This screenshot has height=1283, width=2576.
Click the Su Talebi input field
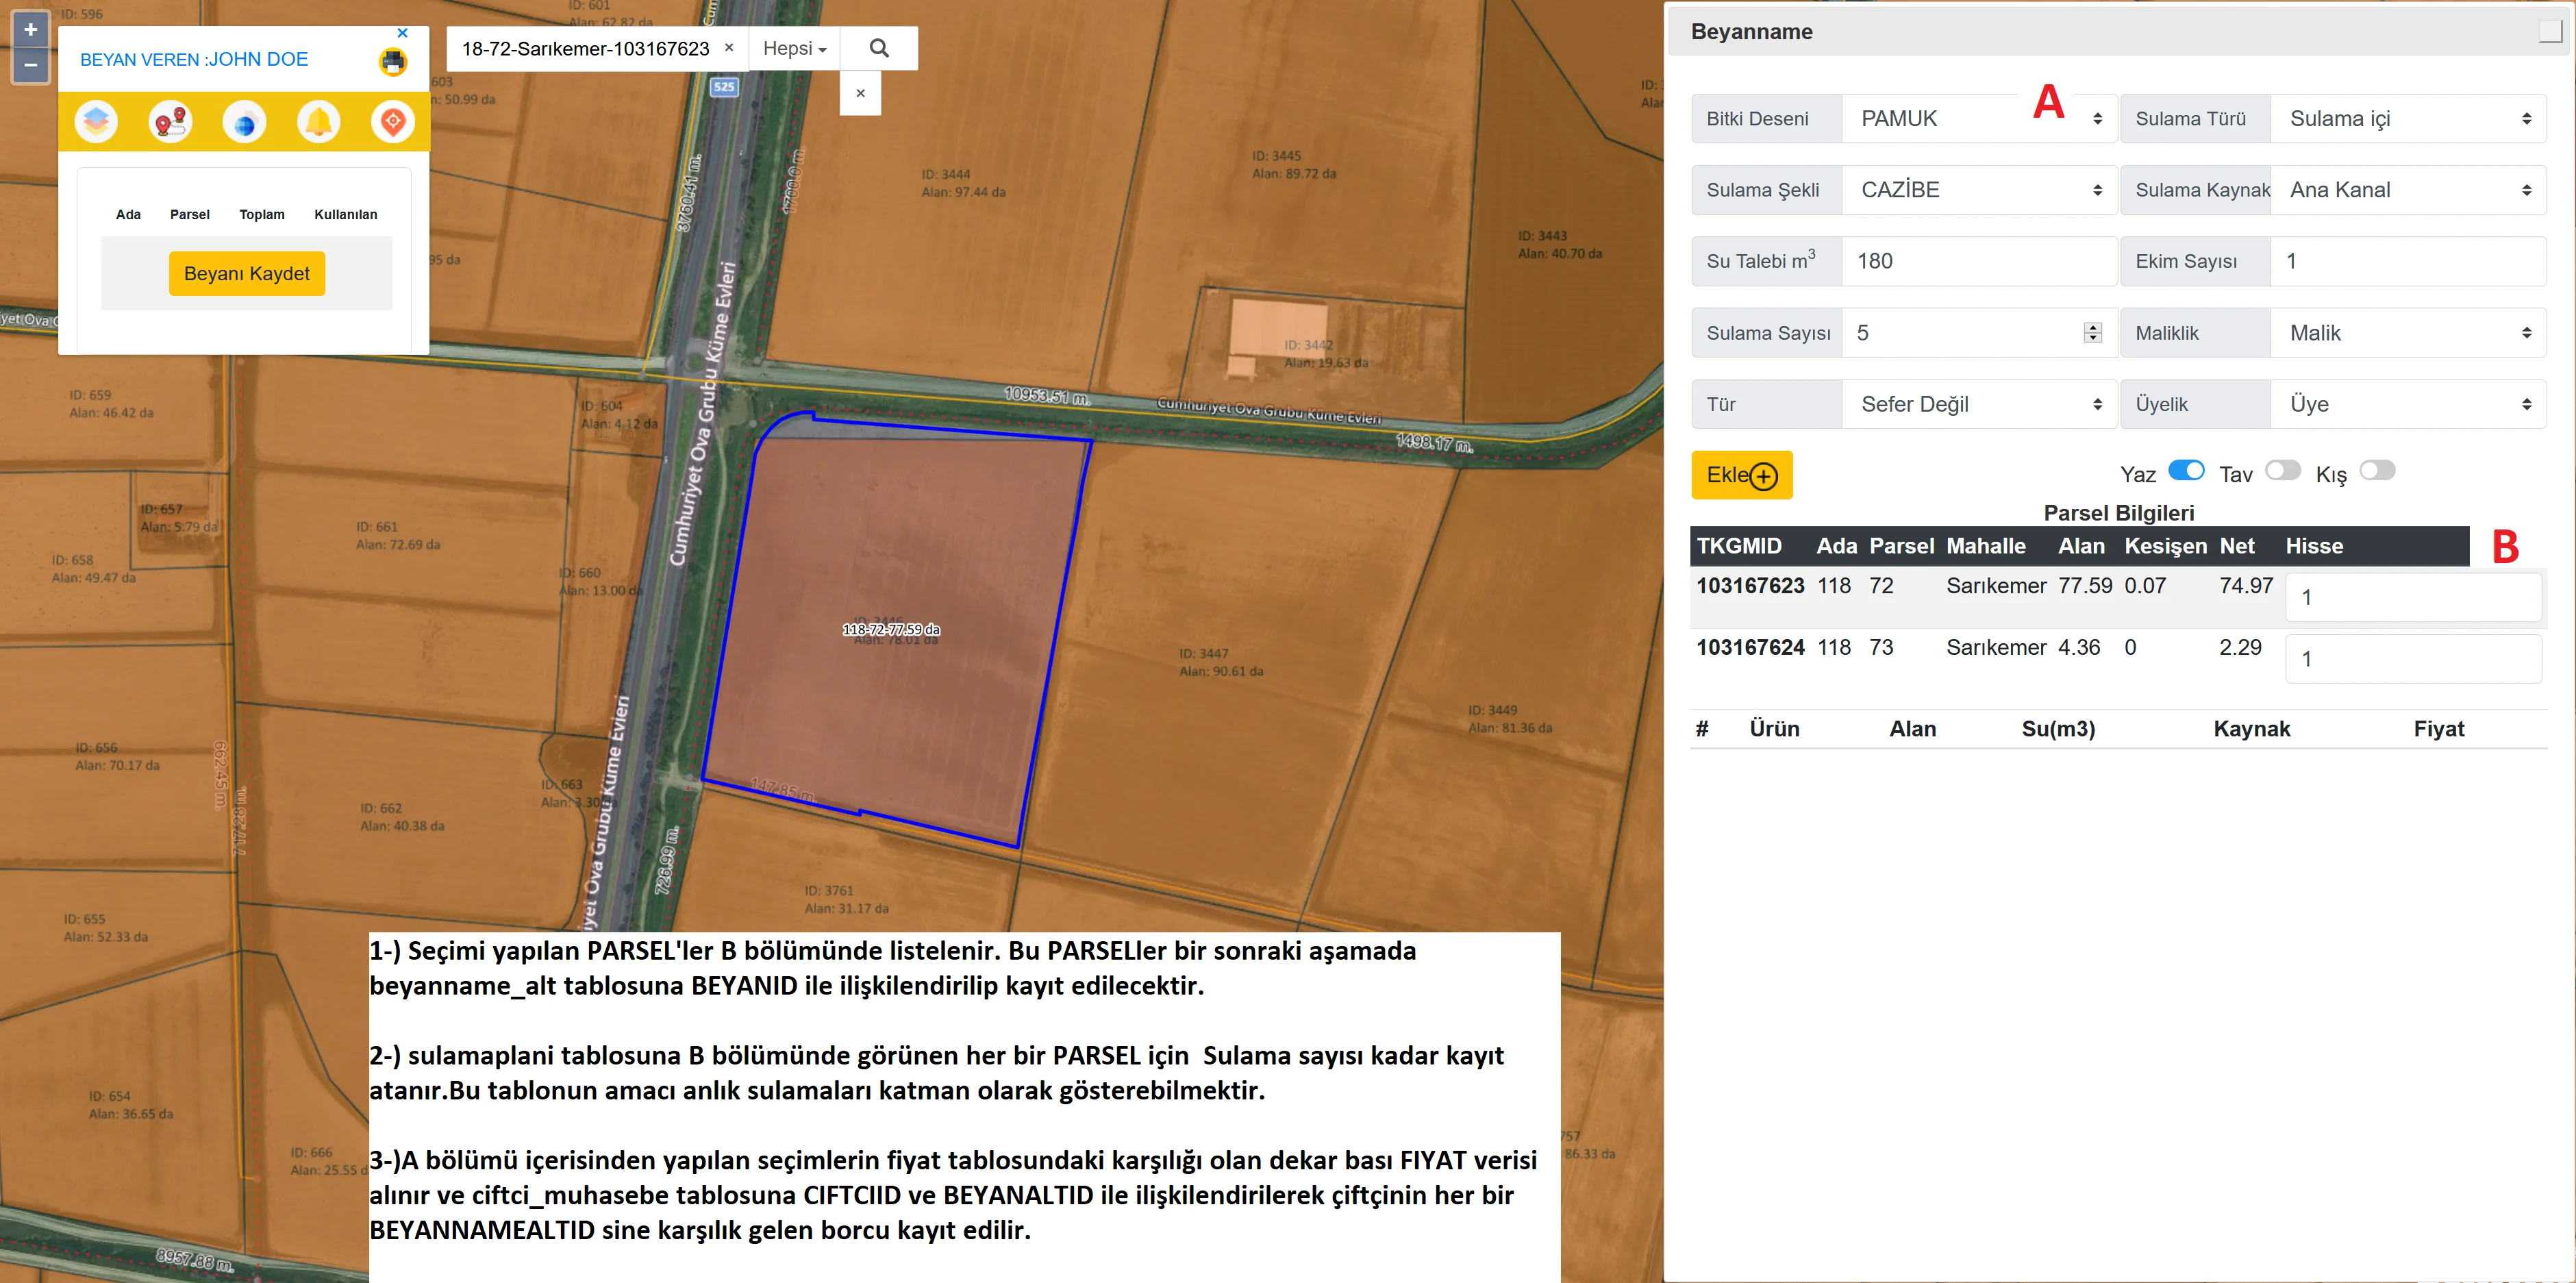(x=1978, y=261)
